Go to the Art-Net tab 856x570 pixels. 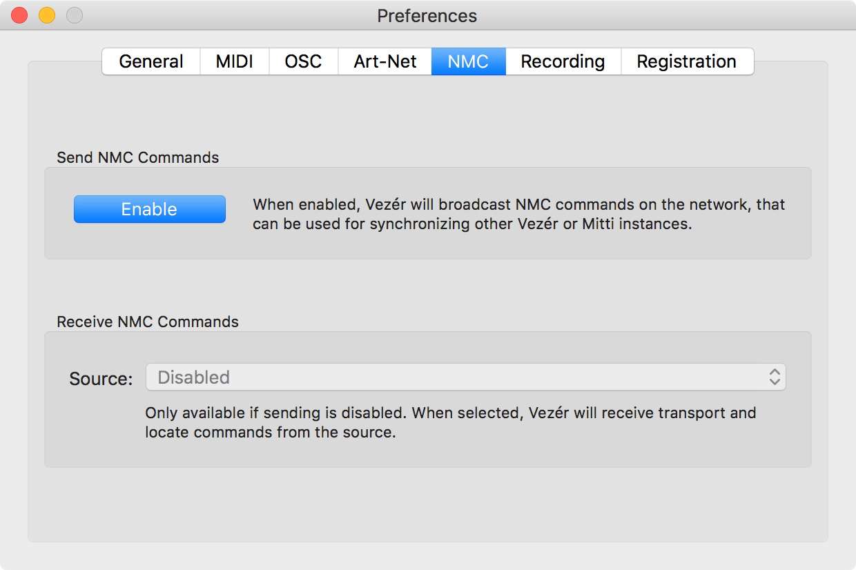[385, 61]
